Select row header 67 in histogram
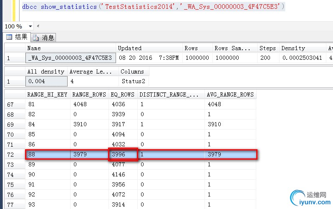333x209 pixels. coord(15,104)
